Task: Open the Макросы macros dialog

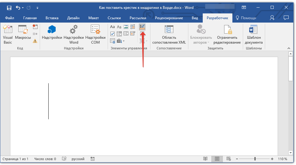Action: (x=23, y=34)
